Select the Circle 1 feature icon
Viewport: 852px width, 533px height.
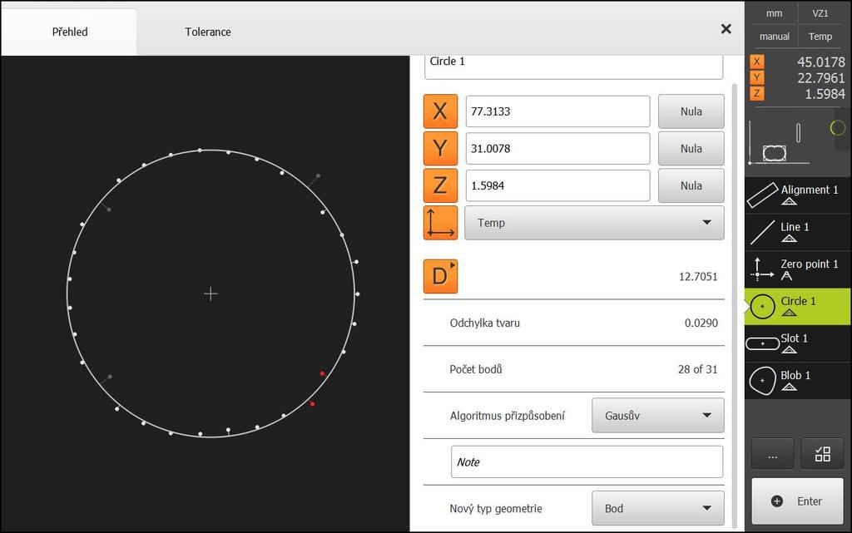tap(762, 307)
